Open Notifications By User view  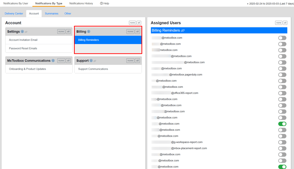pyautogui.click(x=15, y=3)
